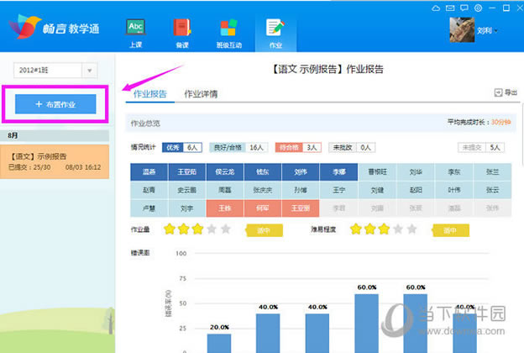Select the 作业 homework icon in top bar

tap(275, 30)
